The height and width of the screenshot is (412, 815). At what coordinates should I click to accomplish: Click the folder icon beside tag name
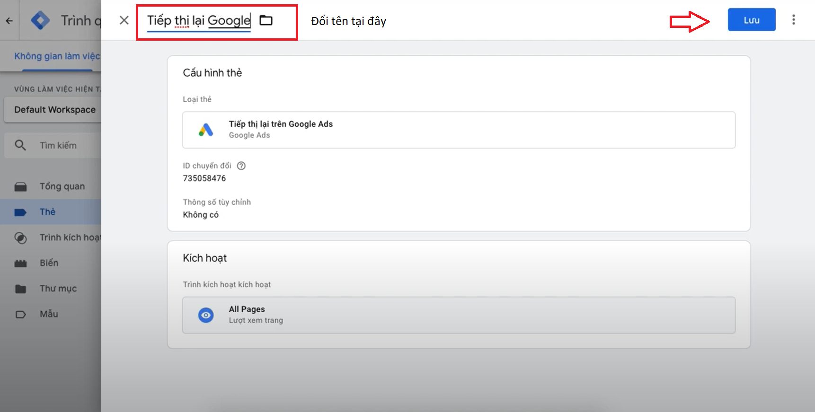[x=266, y=20]
